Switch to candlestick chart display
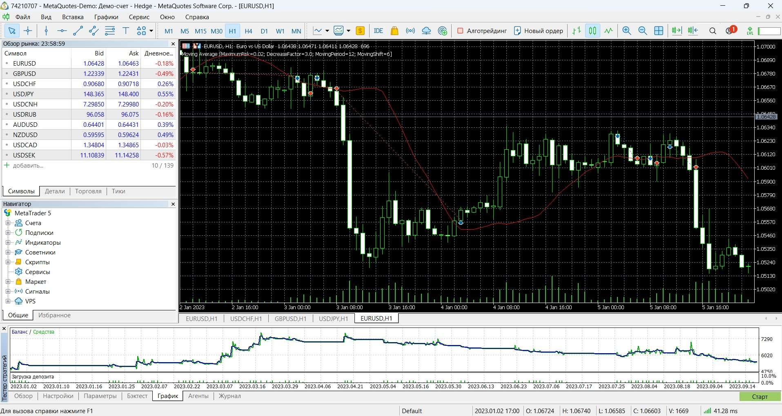This screenshot has width=782, height=416. [593, 31]
